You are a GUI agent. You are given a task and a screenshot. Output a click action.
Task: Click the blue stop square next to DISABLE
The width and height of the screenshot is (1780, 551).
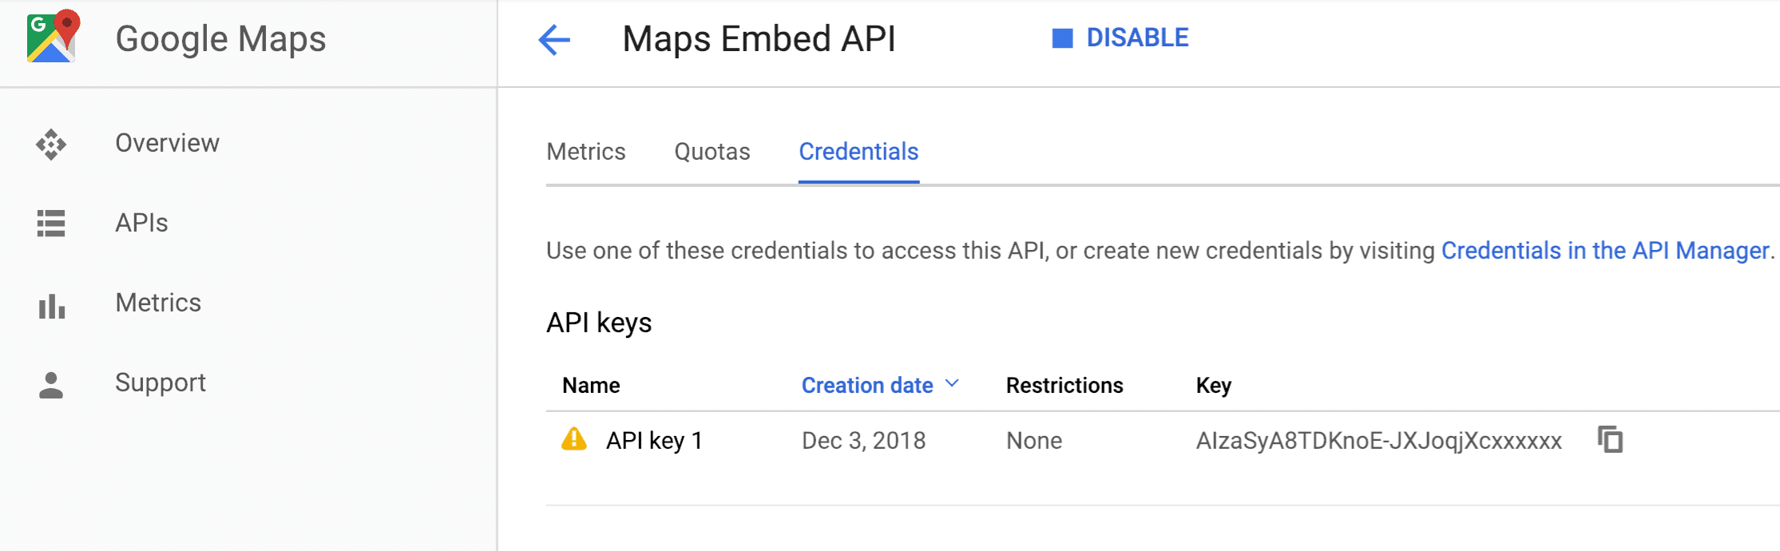click(1062, 37)
